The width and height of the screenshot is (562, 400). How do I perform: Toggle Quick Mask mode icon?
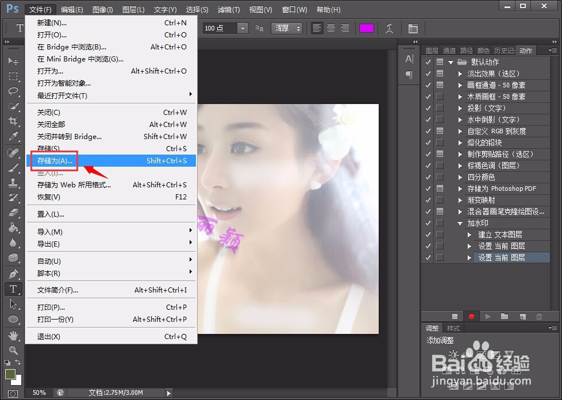click(x=13, y=393)
